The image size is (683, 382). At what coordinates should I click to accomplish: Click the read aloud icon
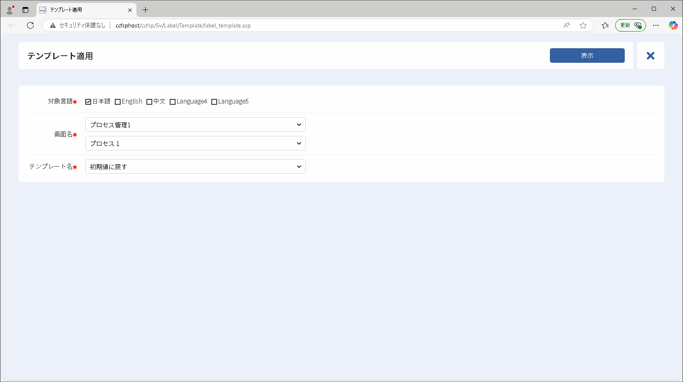point(567,25)
